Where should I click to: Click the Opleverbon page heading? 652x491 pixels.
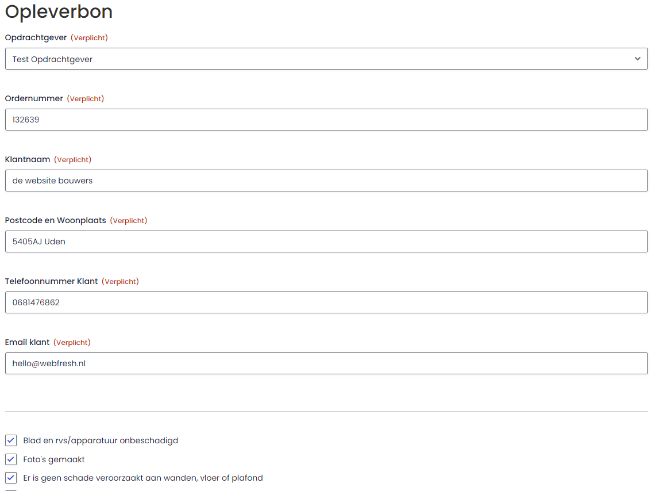point(59,11)
